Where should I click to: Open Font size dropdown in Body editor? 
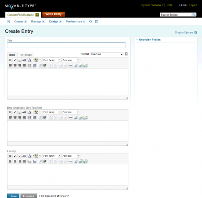[71, 60]
